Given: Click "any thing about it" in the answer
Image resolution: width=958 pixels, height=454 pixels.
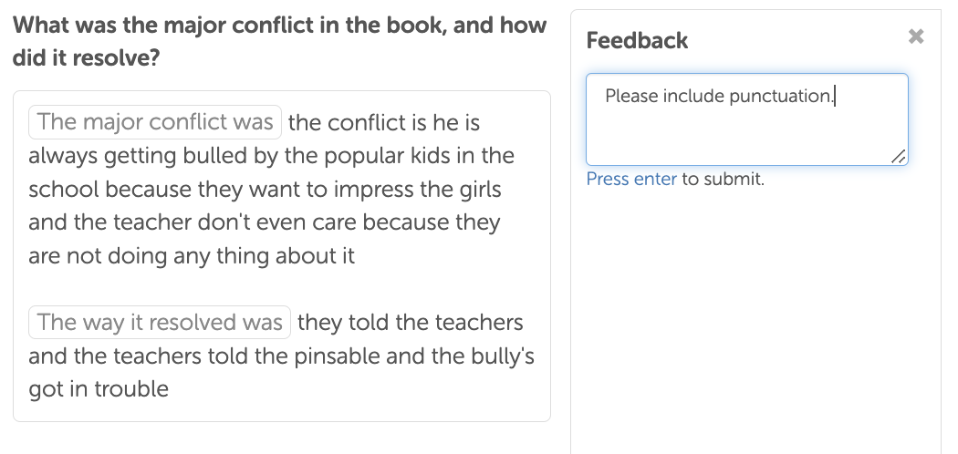Looking at the screenshot, I should click(x=270, y=256).
